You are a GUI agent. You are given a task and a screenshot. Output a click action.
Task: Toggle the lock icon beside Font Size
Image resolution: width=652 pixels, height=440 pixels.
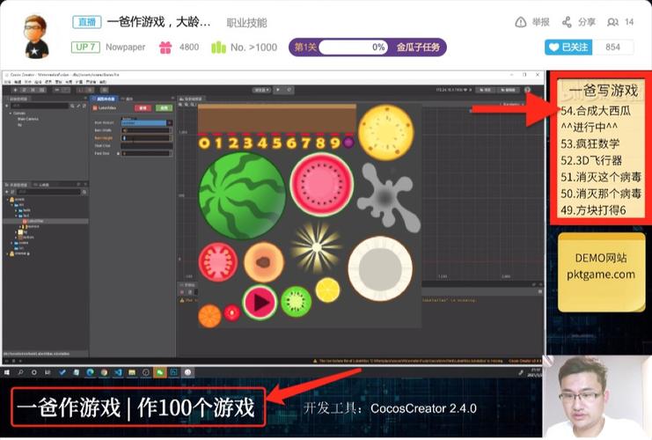click(118, 153)
